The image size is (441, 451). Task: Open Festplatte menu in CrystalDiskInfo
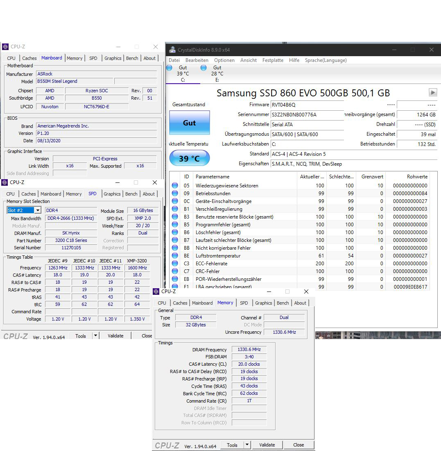click(x=273, y=60)
